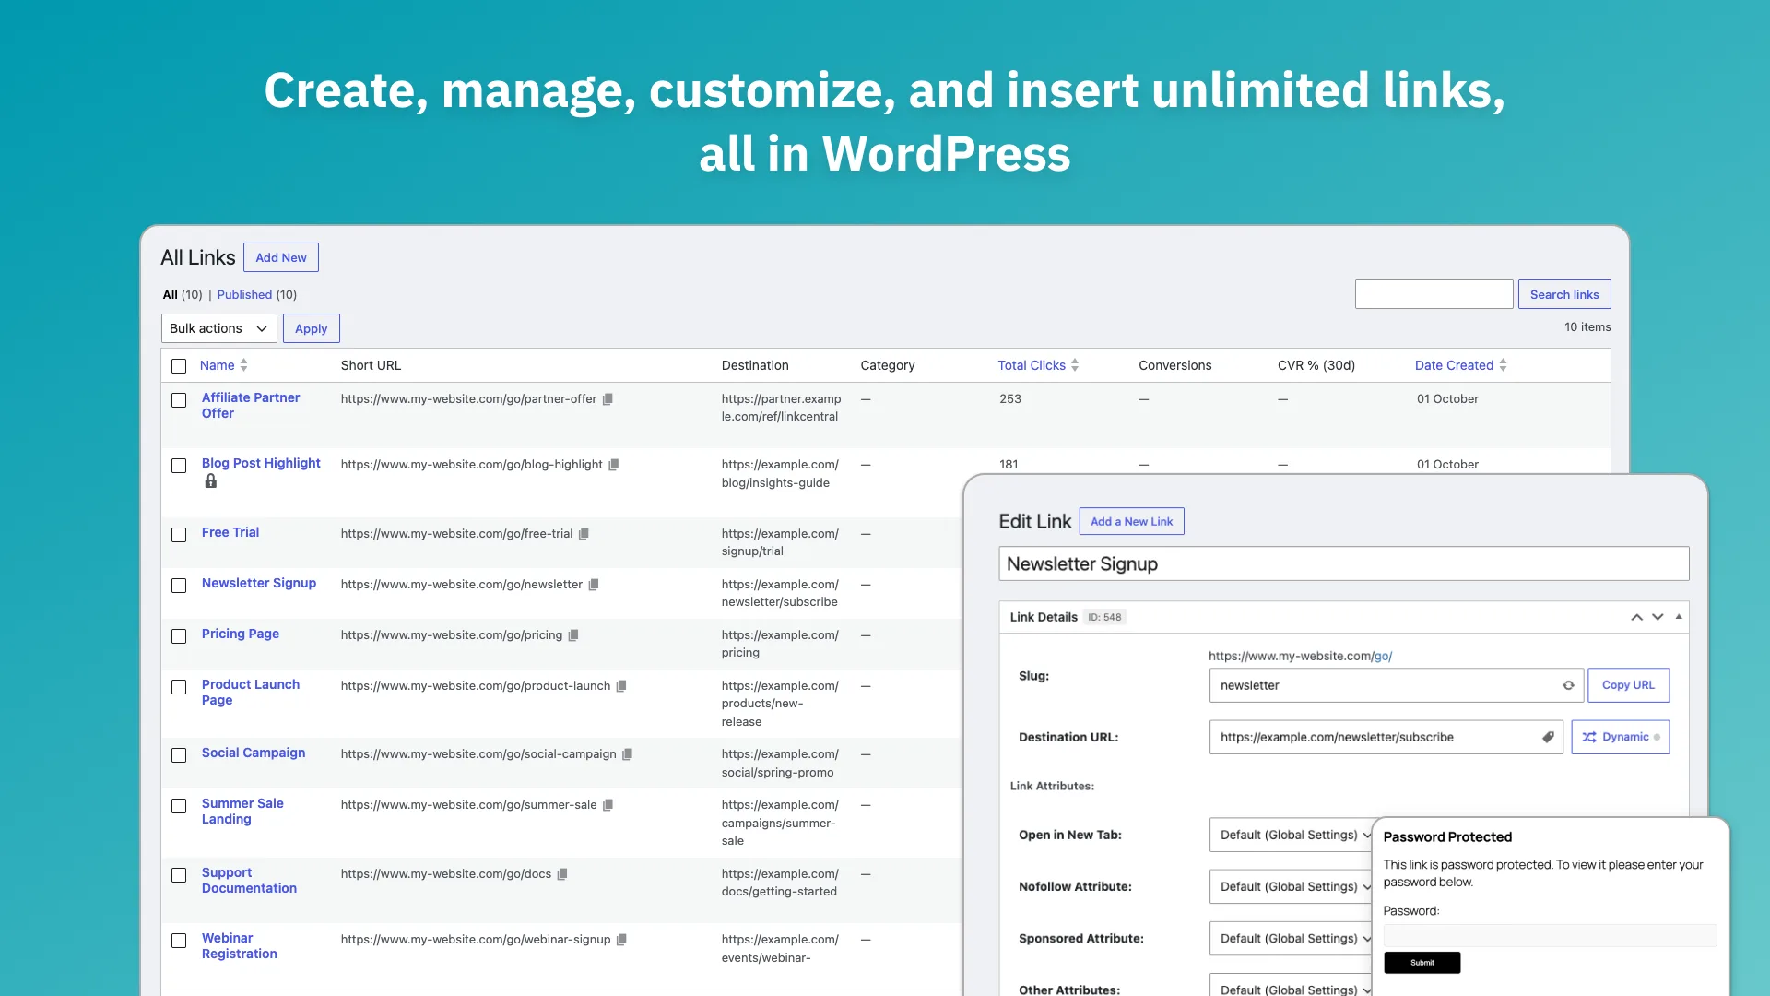The width and height of the screenshot is (1770, 996).
Task: Copy the free-trial short URL icon
Action: click(x=584, y=534)
